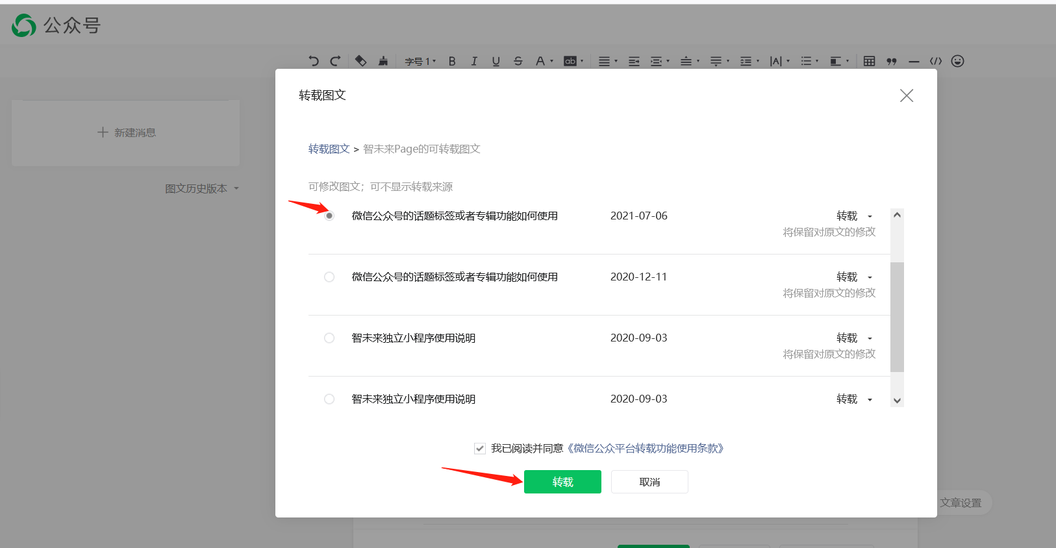Select the format painter brush icon

383,61
